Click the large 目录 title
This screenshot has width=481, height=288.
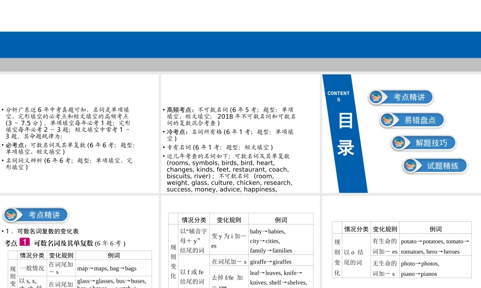click(346, 134)
